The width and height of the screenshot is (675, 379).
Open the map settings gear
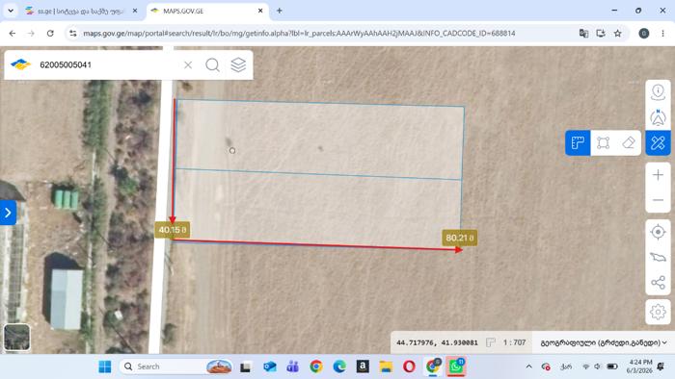click(x=658, y=312)
